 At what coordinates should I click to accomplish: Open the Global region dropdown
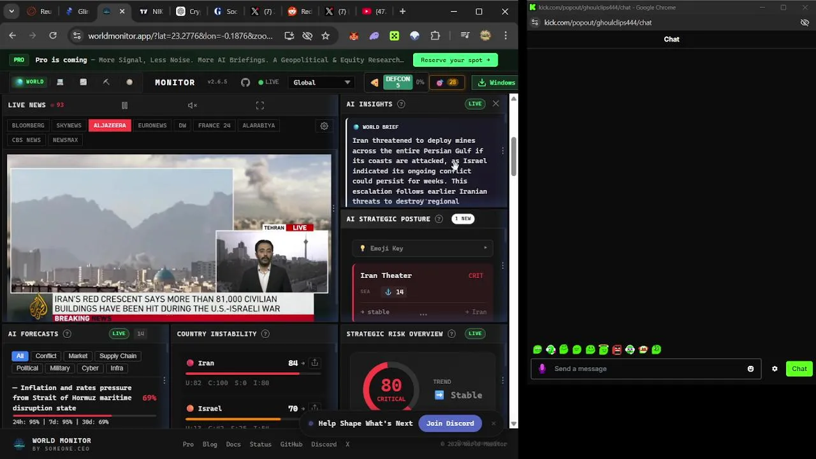(322, 82)
